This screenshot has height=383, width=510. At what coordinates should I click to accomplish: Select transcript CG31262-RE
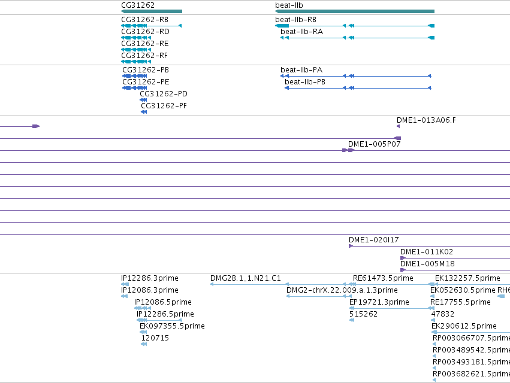point(145,44)
